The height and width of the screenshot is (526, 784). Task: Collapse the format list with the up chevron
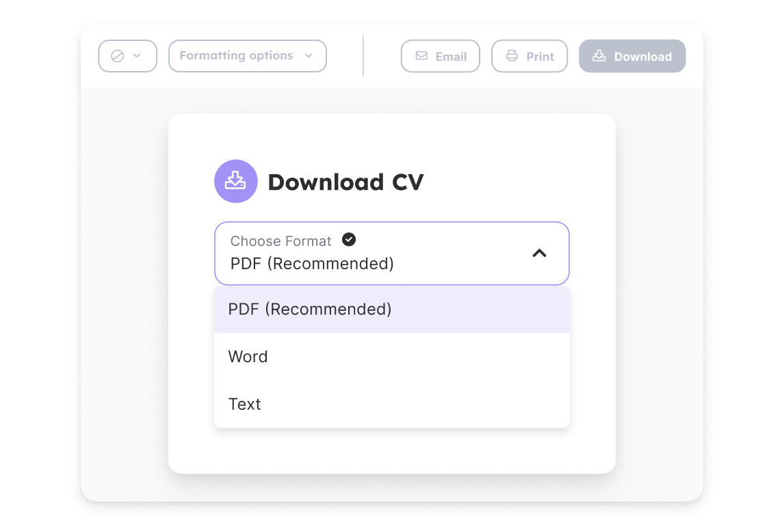[x=540, y=253]
